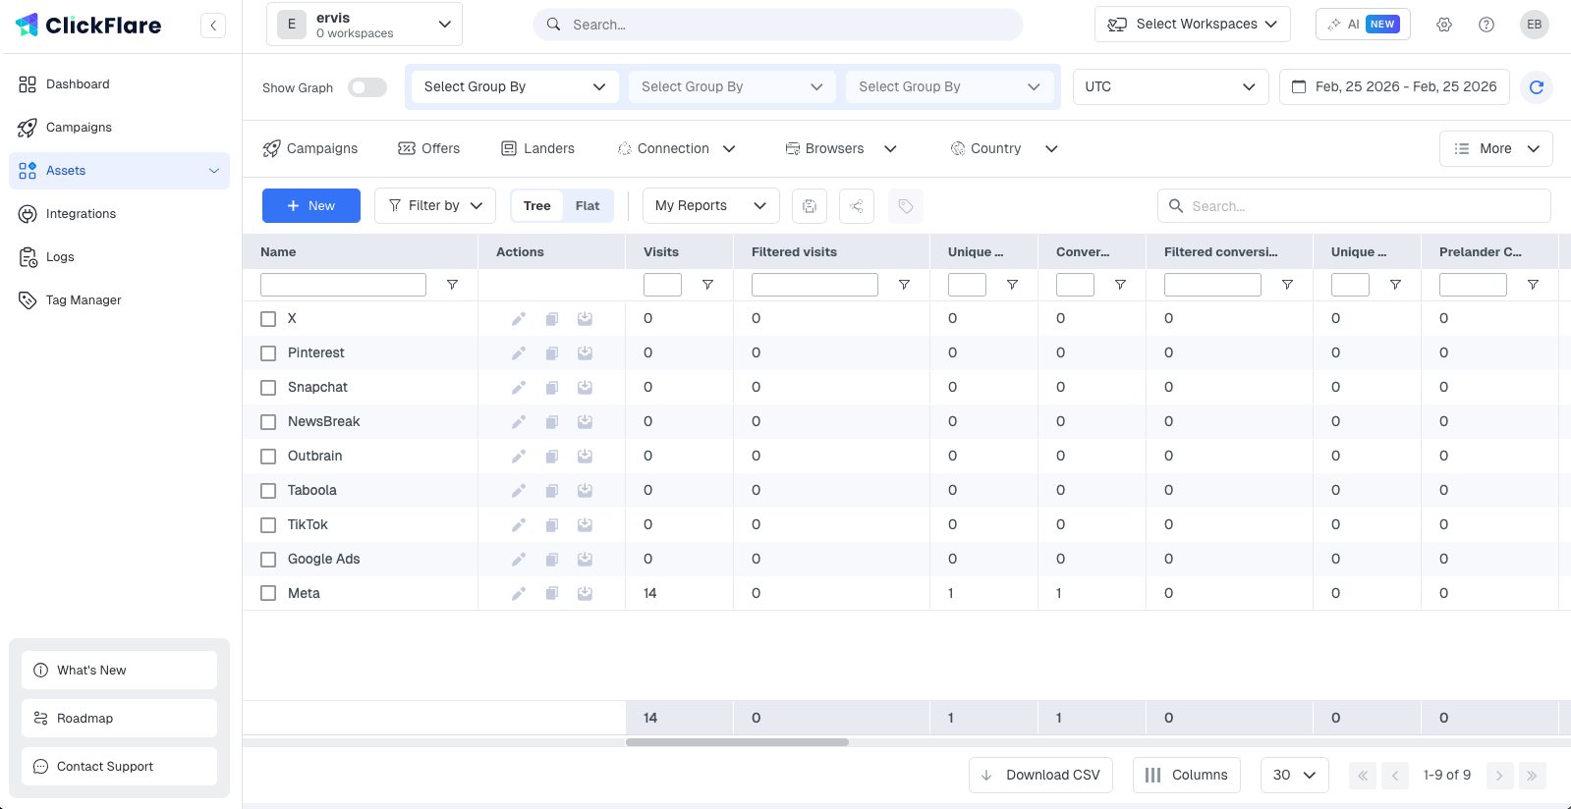Open the help question mark icon
This screenshot has width=1571, height=809.
point(1486,25)
